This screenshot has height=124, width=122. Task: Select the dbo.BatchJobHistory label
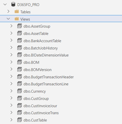41,48
